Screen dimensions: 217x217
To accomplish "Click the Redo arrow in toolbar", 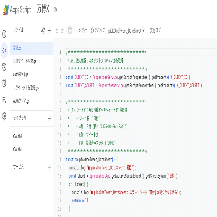I will point(62,30).
